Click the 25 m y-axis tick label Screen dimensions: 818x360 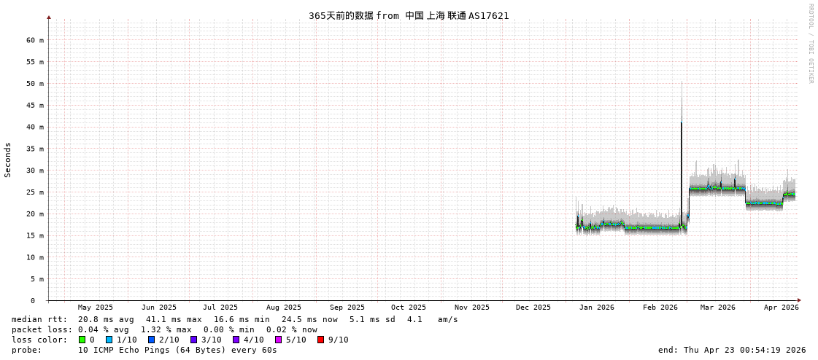(x=36, y=192)
